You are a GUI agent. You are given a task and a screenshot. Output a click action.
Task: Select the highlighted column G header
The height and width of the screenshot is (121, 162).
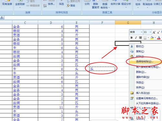click(128, 23)
